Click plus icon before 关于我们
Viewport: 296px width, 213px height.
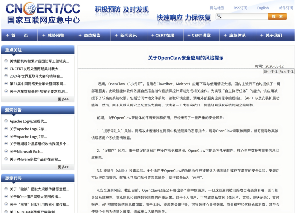pos(262,35)
